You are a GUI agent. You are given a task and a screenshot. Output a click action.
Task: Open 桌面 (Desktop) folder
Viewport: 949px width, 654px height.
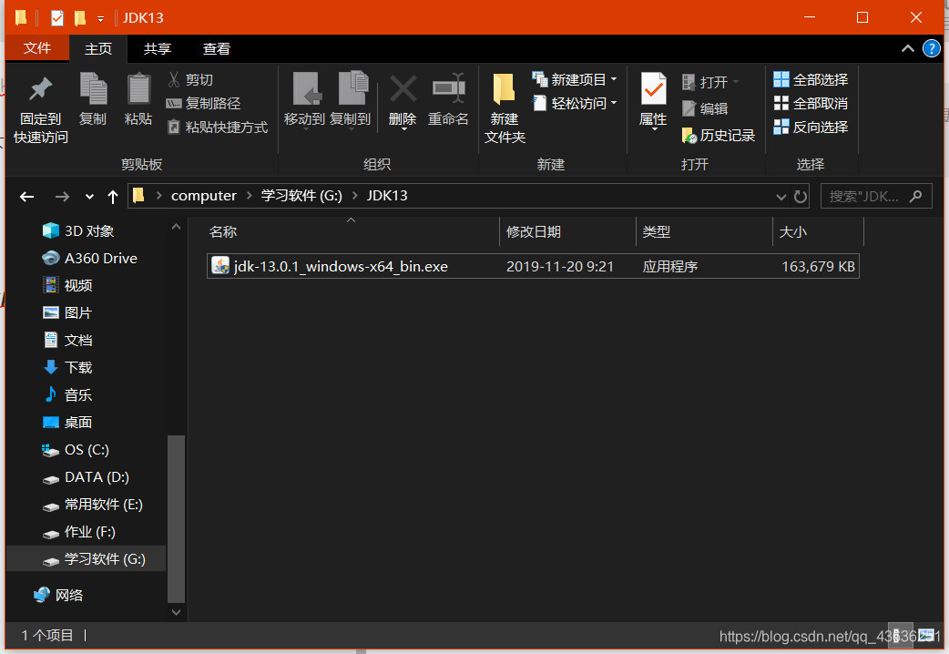pyautogui.click(x=67, y=422)
